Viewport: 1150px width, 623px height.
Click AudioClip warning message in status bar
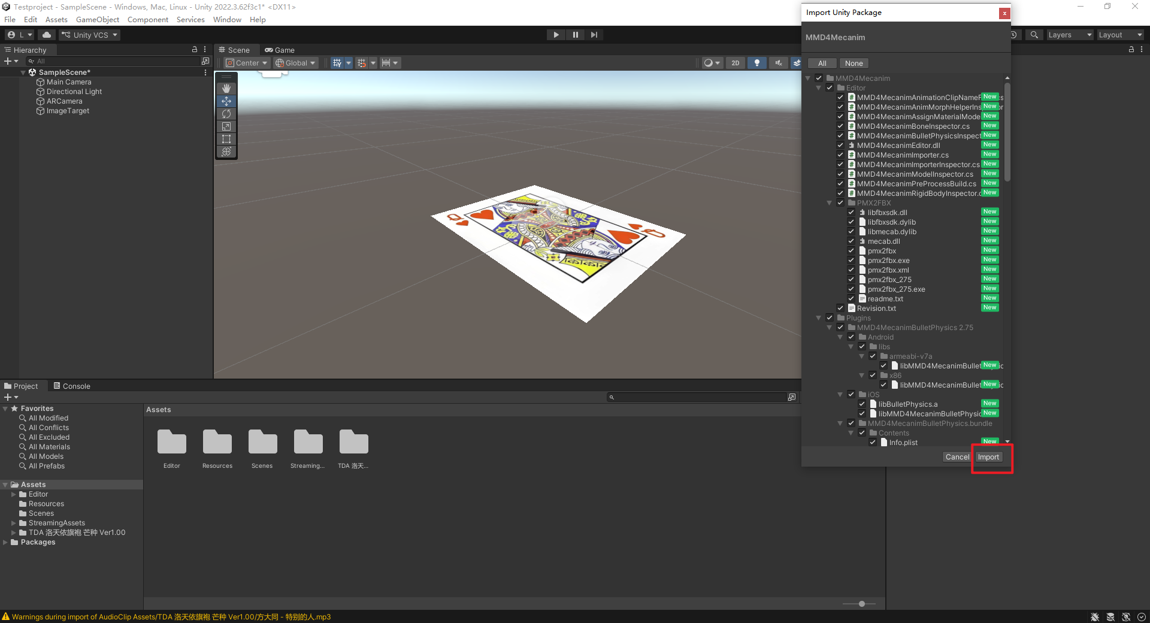pyautogui.click(x=171, y=617)
